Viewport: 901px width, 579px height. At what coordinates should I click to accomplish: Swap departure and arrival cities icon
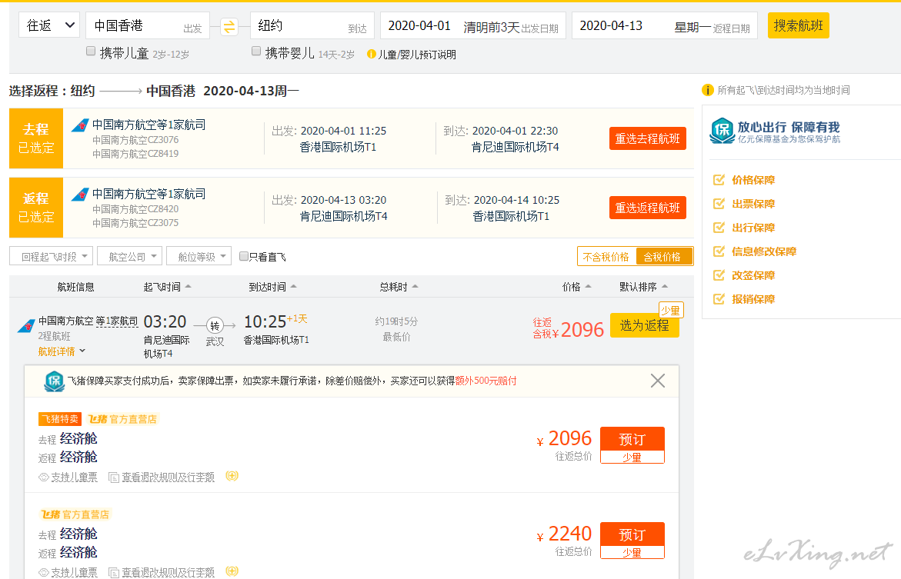coord(229,26)
